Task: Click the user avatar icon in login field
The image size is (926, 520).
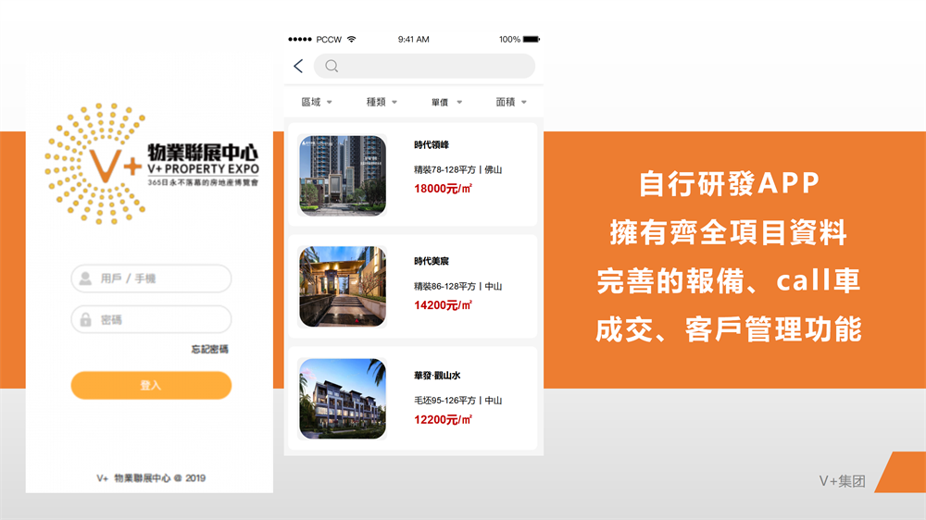Action: point(86,279)
